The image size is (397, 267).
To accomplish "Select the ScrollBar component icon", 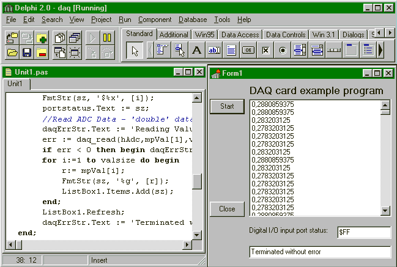I will (x=334, y=50).
